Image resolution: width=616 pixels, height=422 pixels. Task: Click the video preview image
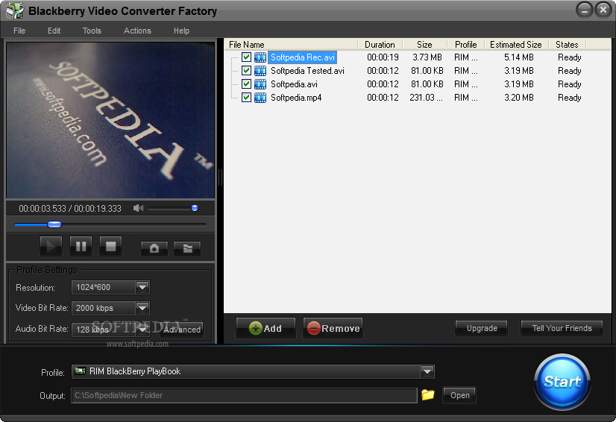pyautogui.click(x=110, y=120)
